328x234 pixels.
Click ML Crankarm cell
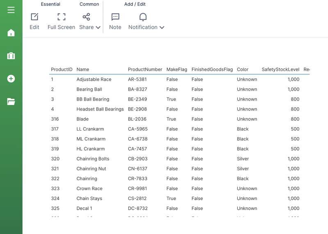pyautogui.click(x=91, y=139)
